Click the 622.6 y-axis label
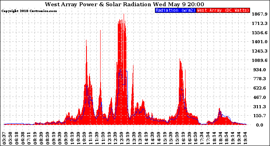Image resolution: width=270 pixels, height=146 pixels. (260, 88)
